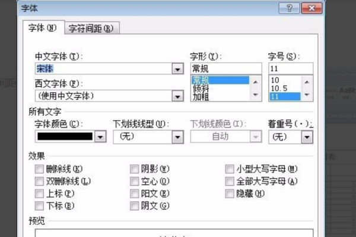Screen dimensions: 356x237
Task: Click the 中文字体 input showing 宋体
Action: click(x=104, y=69)
